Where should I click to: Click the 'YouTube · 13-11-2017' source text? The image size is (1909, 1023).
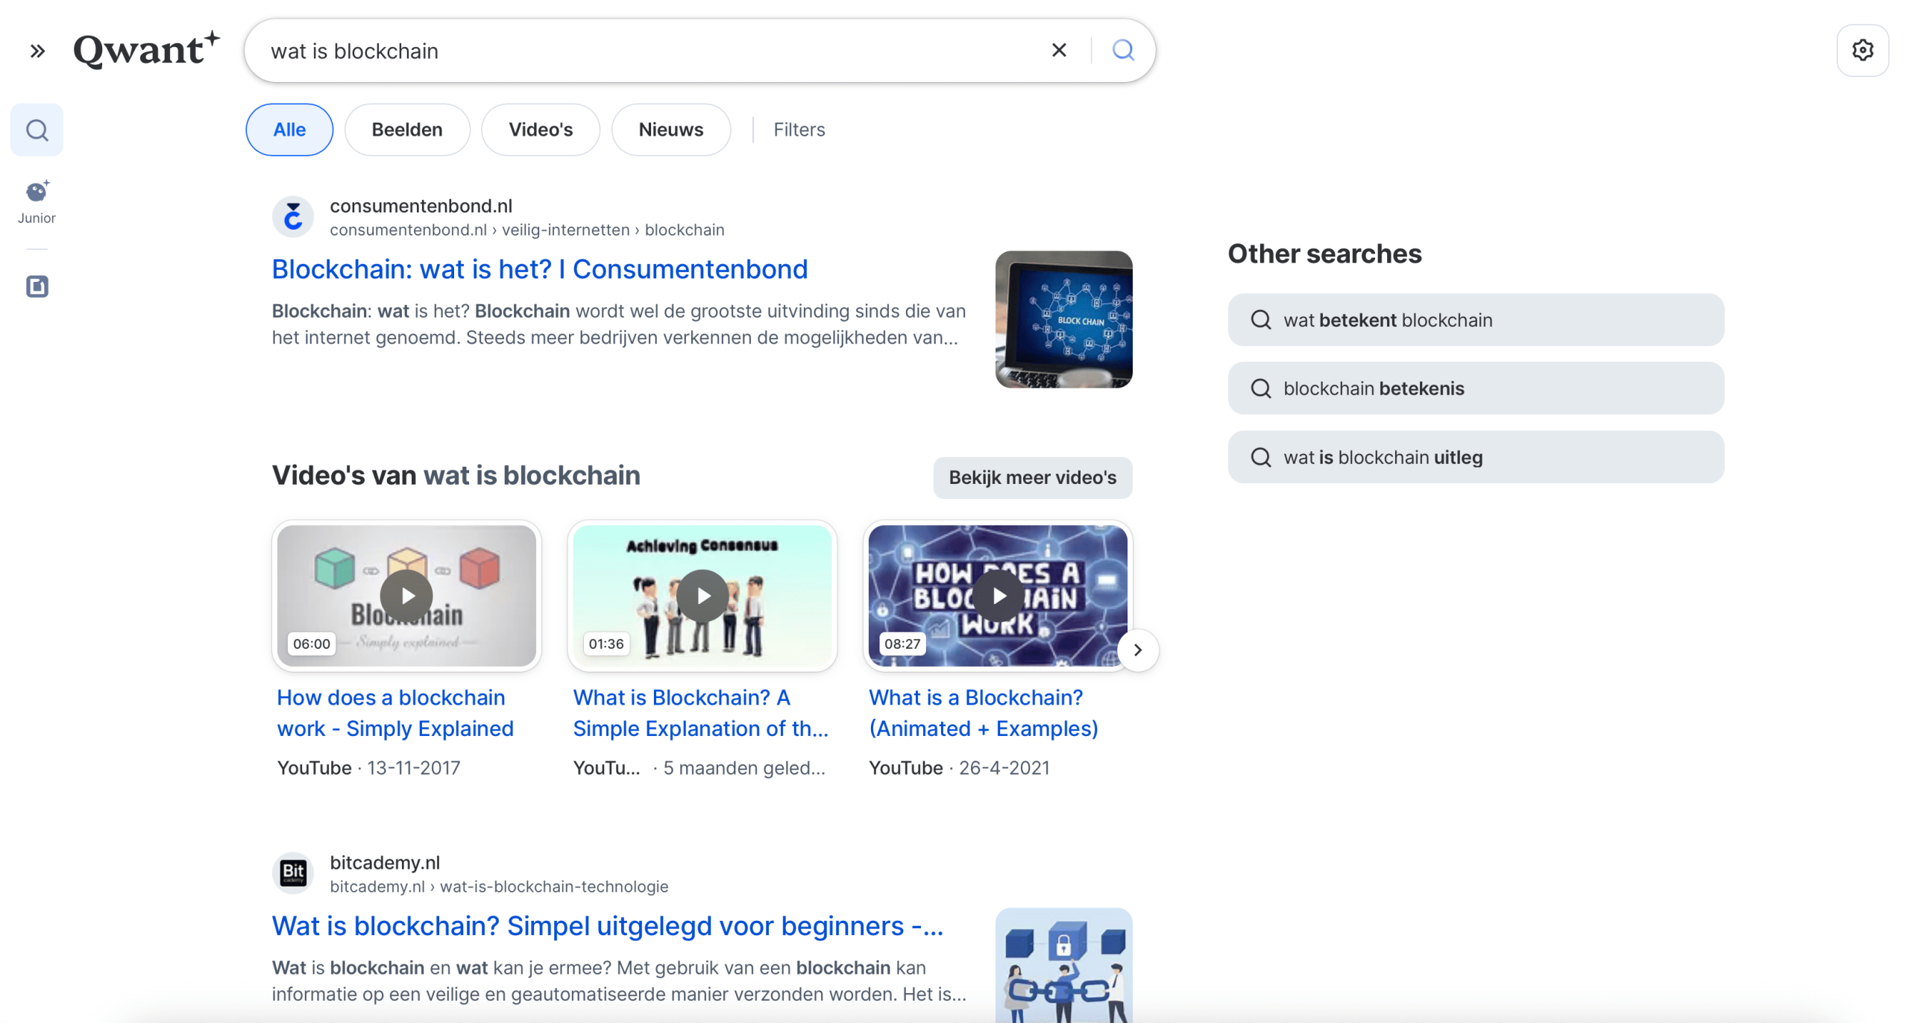pos(368,768)
